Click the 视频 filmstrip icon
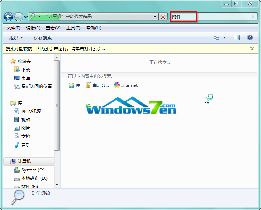Viewport: 261px width, 210px height. tap(16, 120)
